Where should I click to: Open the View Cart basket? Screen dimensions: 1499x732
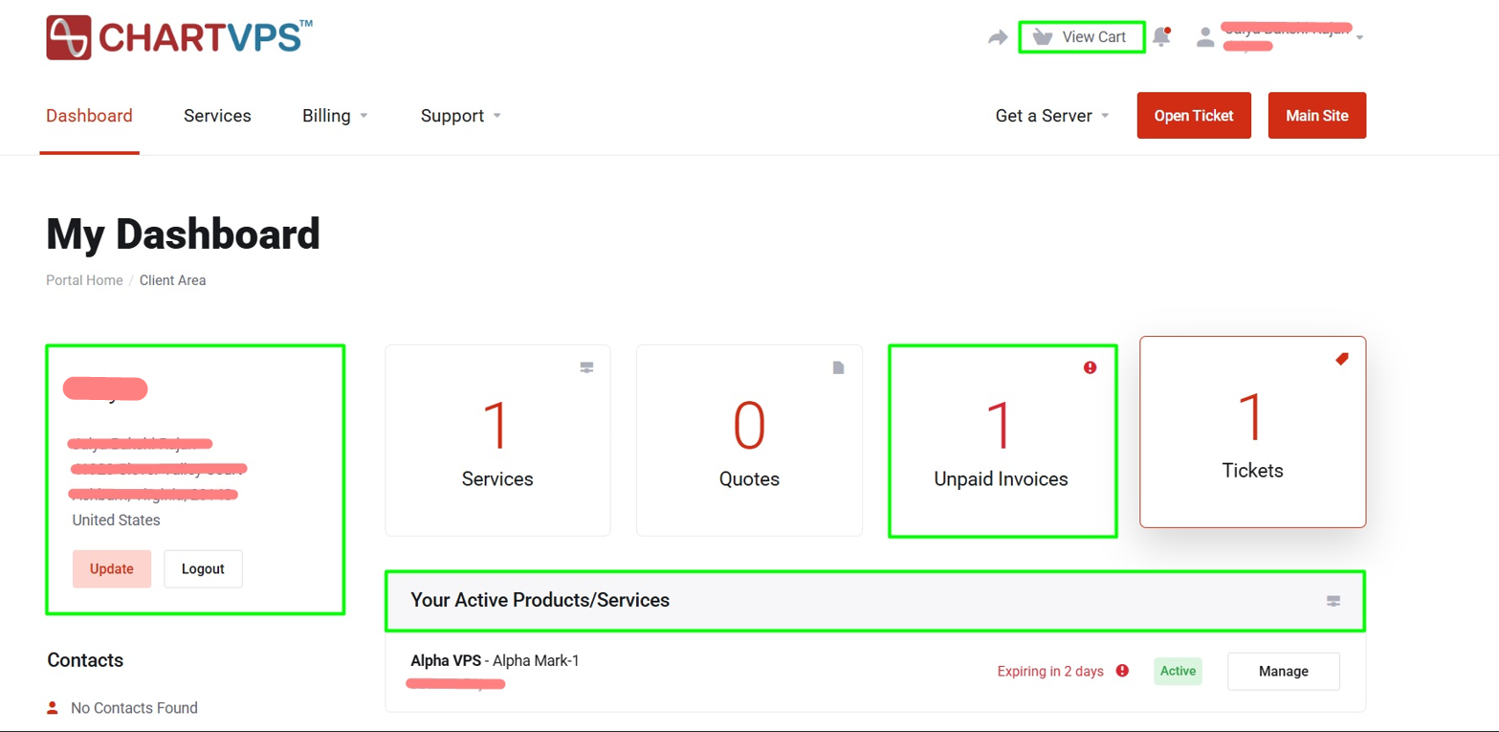point(1081,37)
